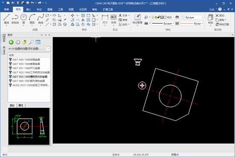The width and height of the screenshot is (235, 157).
Task: Select the rectangle drawing tool
Action: (x=47, y=15)
